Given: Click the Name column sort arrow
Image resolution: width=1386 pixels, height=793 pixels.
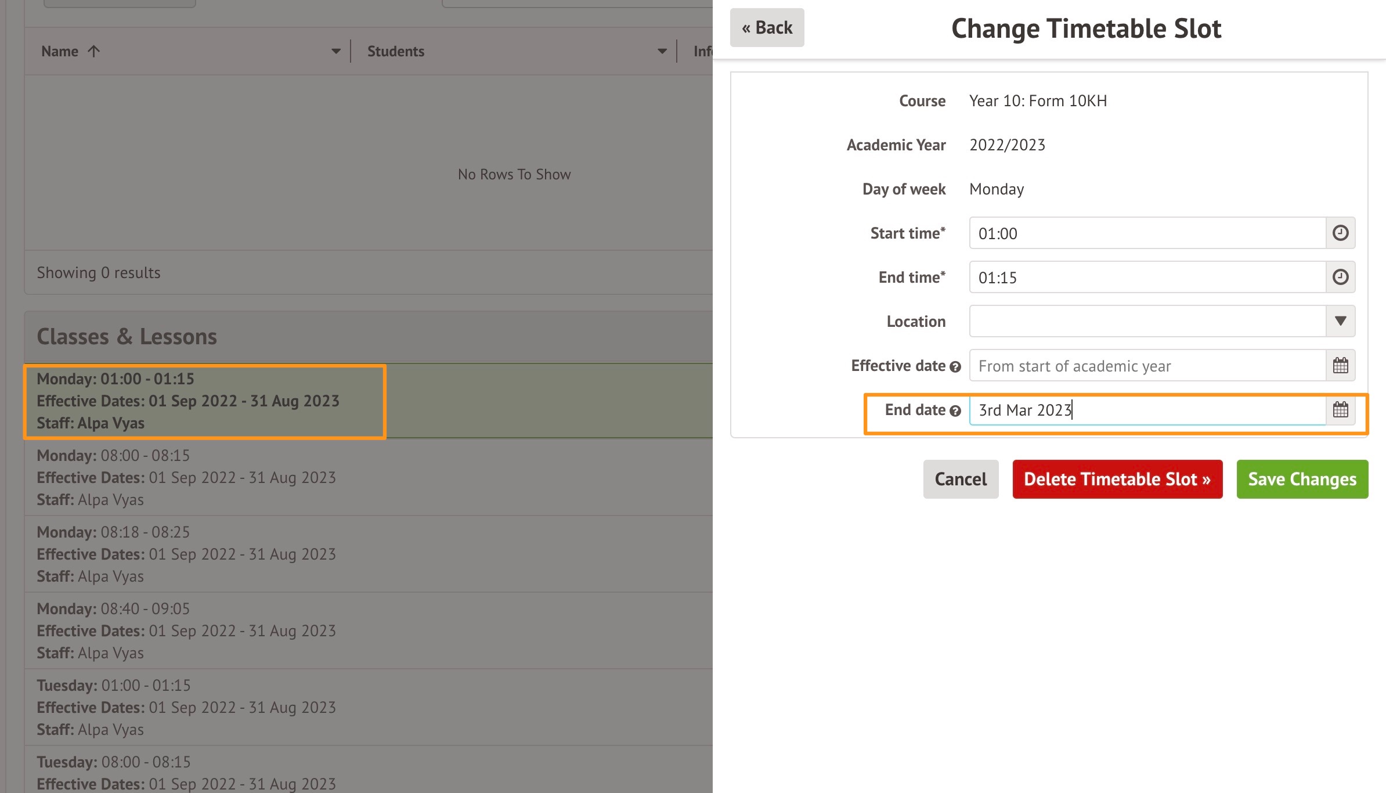Looking at the screenshot, I should point(94,51).
